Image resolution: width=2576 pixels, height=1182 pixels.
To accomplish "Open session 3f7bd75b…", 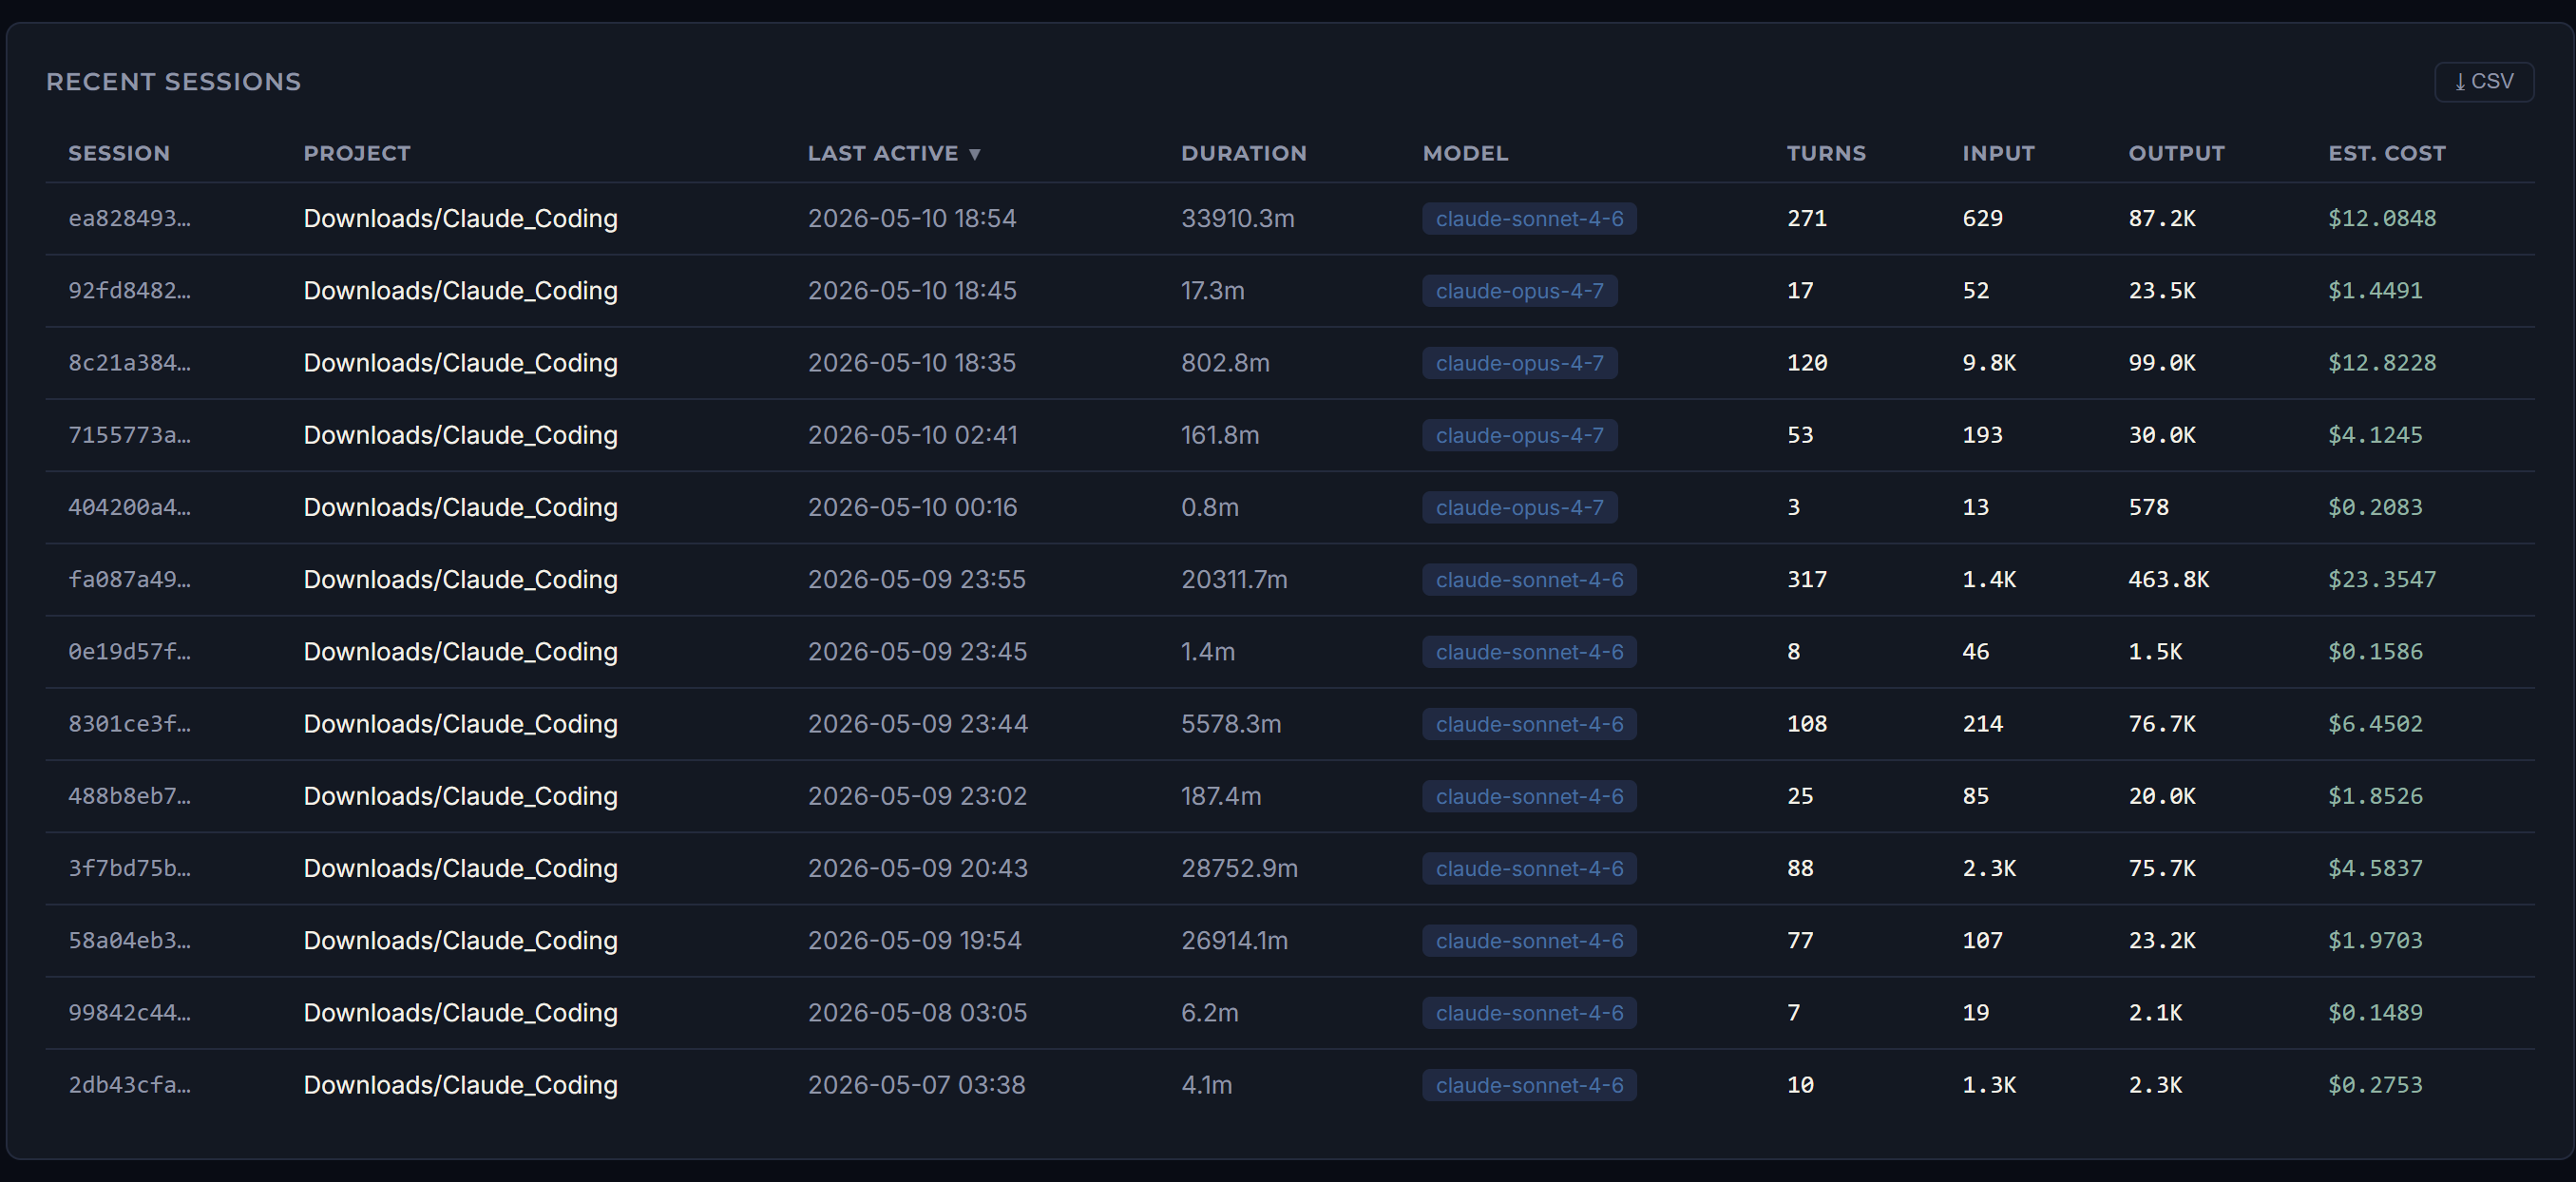I will click(x=129, y=868).
